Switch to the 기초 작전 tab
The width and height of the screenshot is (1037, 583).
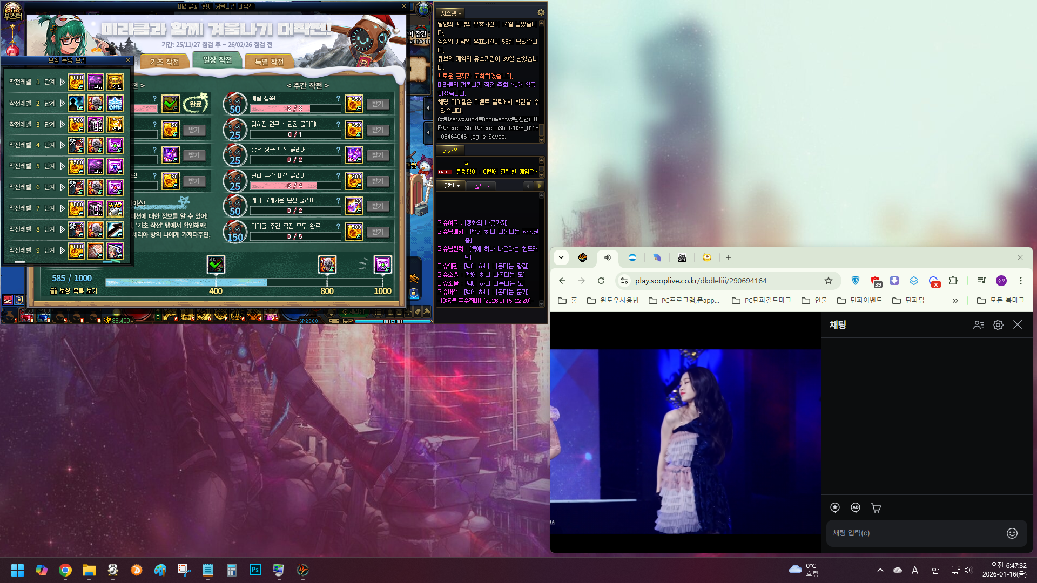165,62
